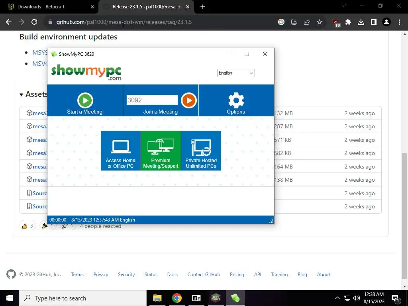Click the Google icon in the address bar
This screenshot has width=408, height=306.
(281, 22)
